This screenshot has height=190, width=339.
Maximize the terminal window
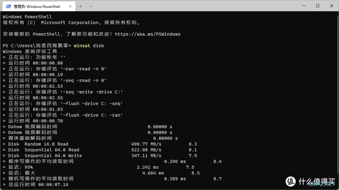click(x=318, y=6)
